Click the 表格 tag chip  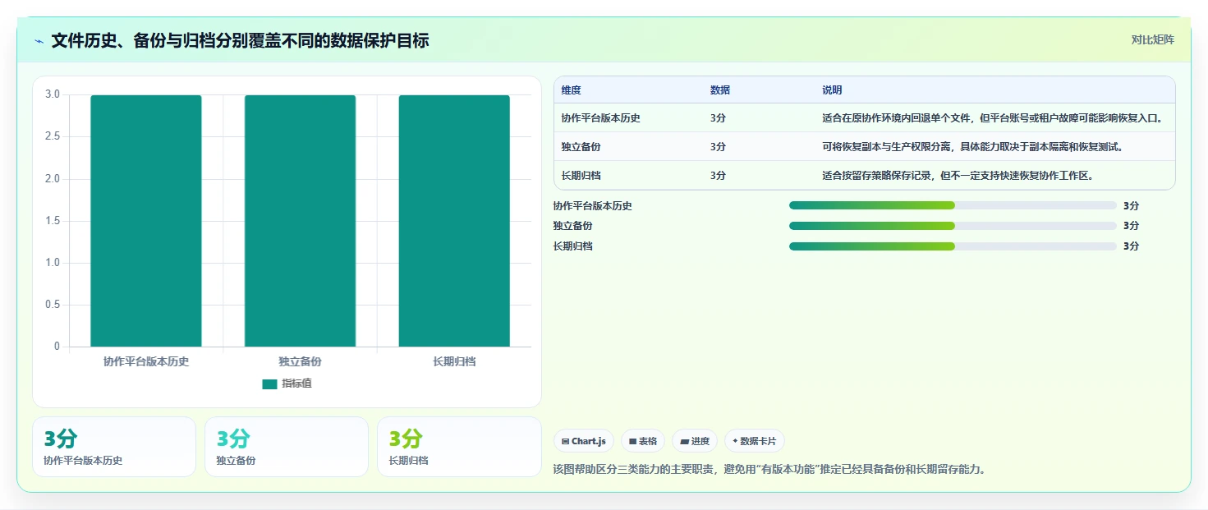tap(643, 441)
